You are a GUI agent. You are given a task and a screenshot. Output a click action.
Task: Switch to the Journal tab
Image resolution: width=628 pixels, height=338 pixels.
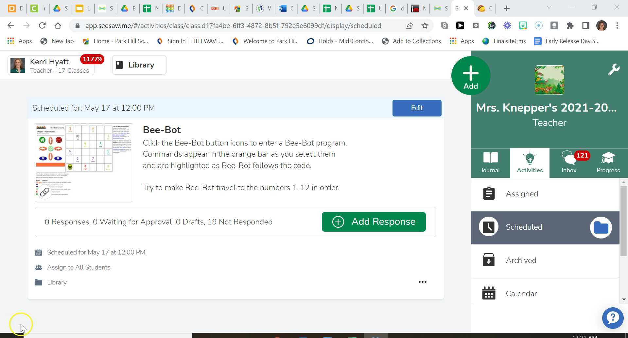[x=490, y=162]
